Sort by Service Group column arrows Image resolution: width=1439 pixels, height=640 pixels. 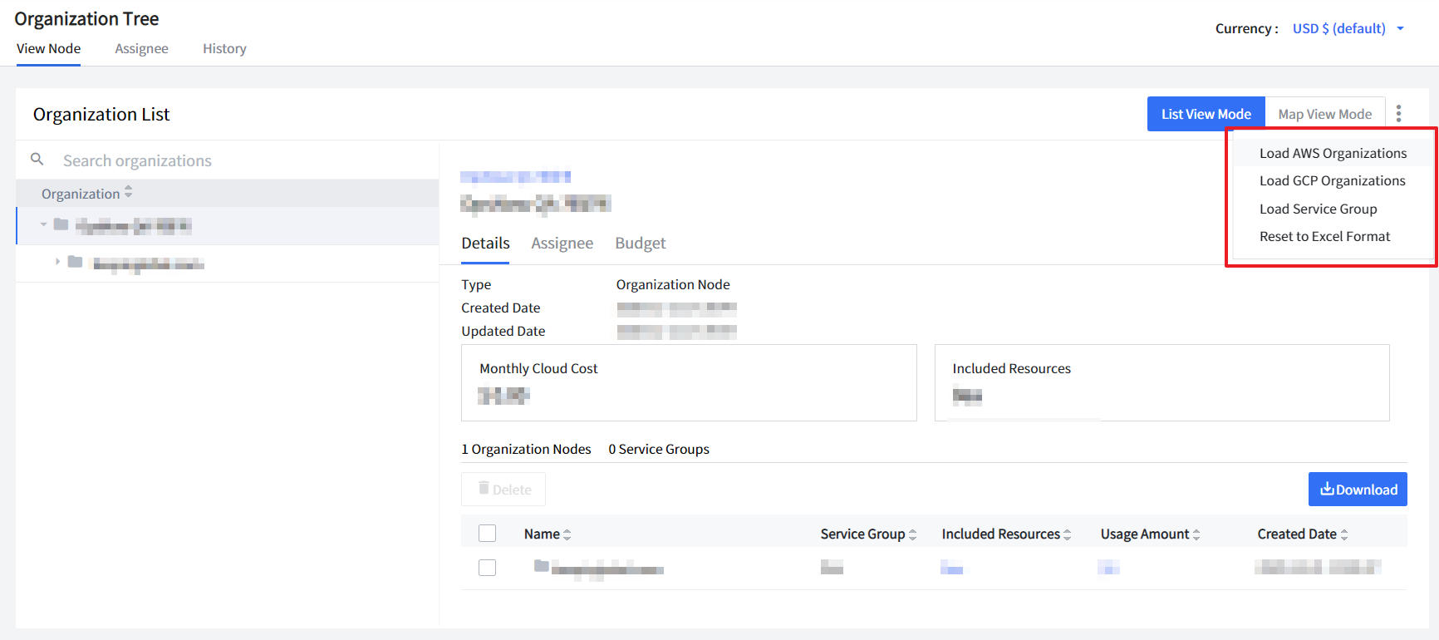click(912, 534)
